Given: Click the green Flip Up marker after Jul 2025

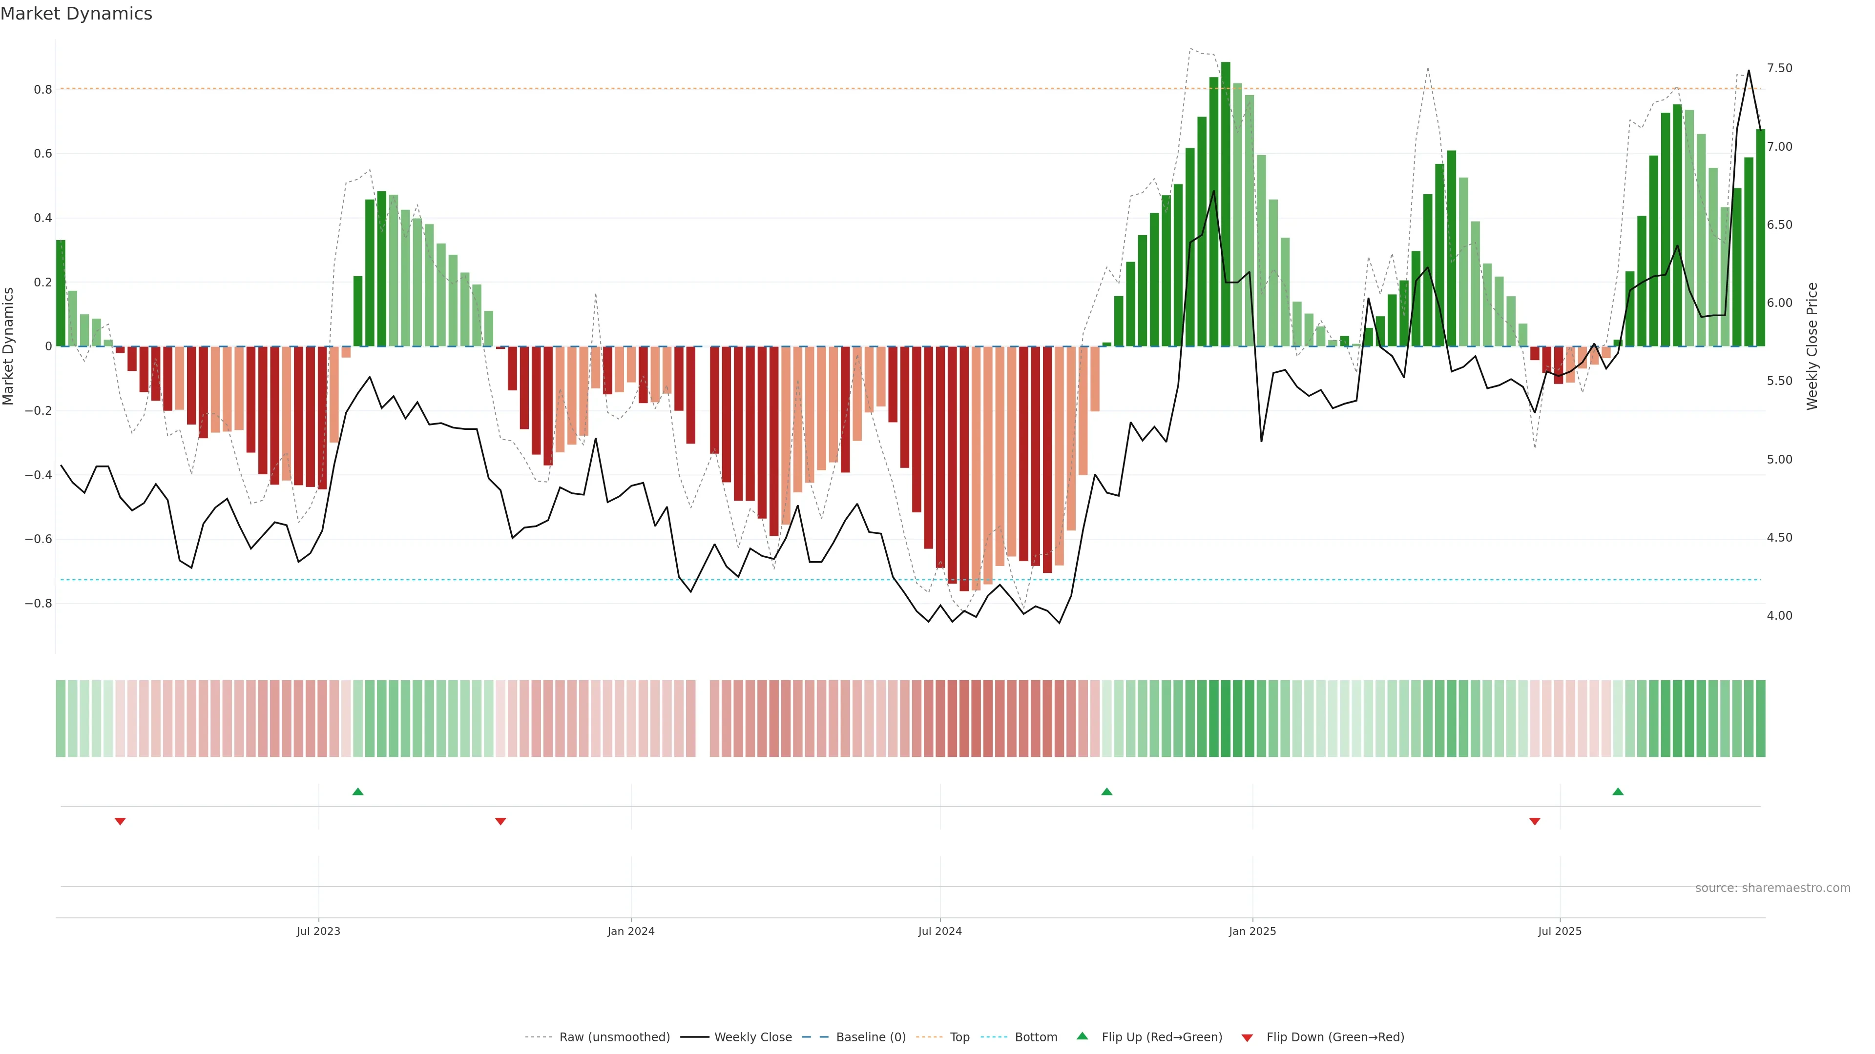Looking at the screenshot, I should pos(1617,791).
